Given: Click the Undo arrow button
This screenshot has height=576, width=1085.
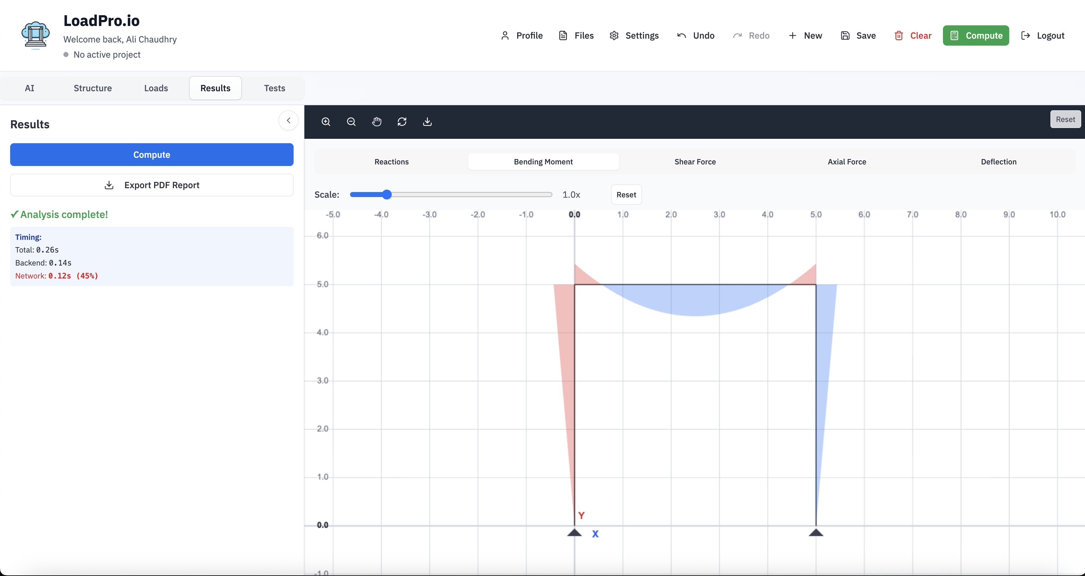Looking at the screenshot, I should click(696, 35).
